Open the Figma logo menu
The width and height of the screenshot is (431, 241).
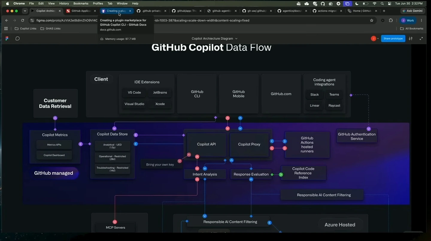point(7,39)
